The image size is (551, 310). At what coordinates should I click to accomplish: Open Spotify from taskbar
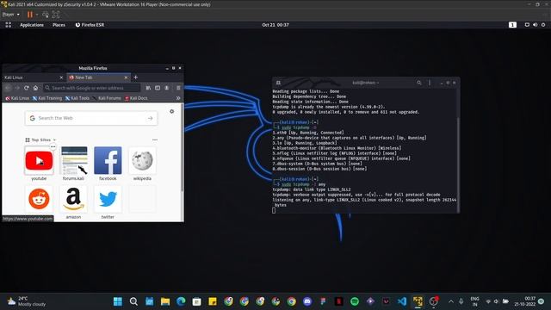[355, 301]
